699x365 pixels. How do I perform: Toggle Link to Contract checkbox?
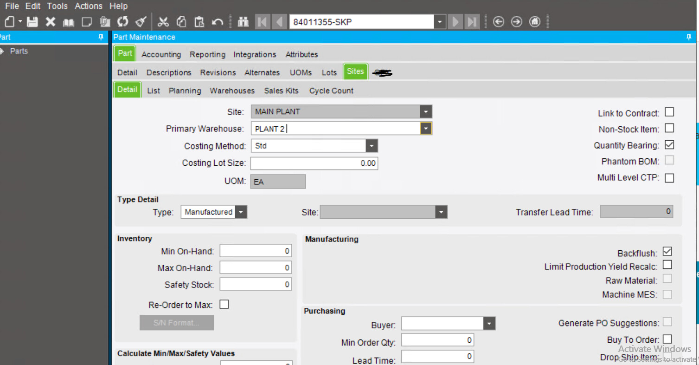(669, 112)
